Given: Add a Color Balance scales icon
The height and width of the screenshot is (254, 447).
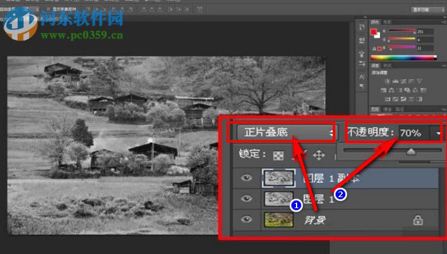Looking at the screenshot, I should pyautogui.click(x=391, y=90).
